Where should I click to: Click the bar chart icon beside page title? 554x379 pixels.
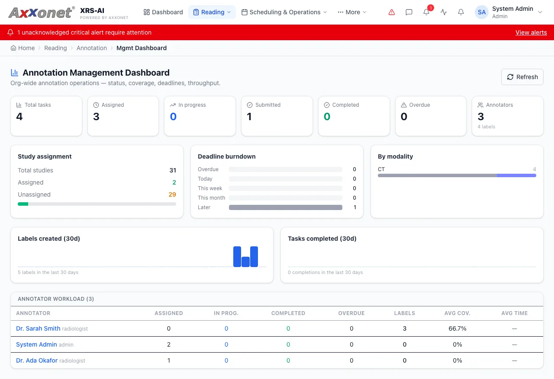14,73
